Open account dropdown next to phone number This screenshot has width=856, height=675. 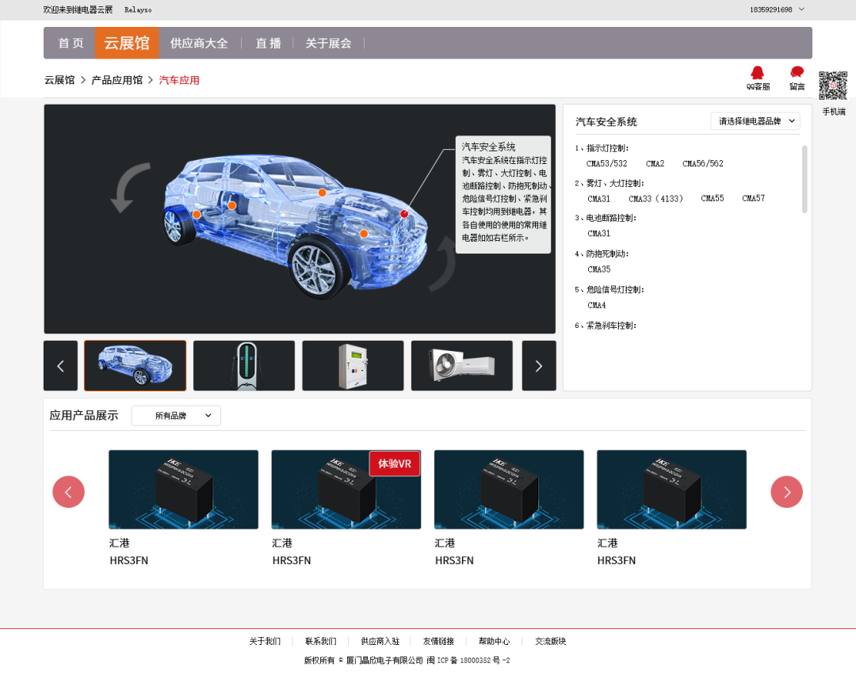coord(801,10)
